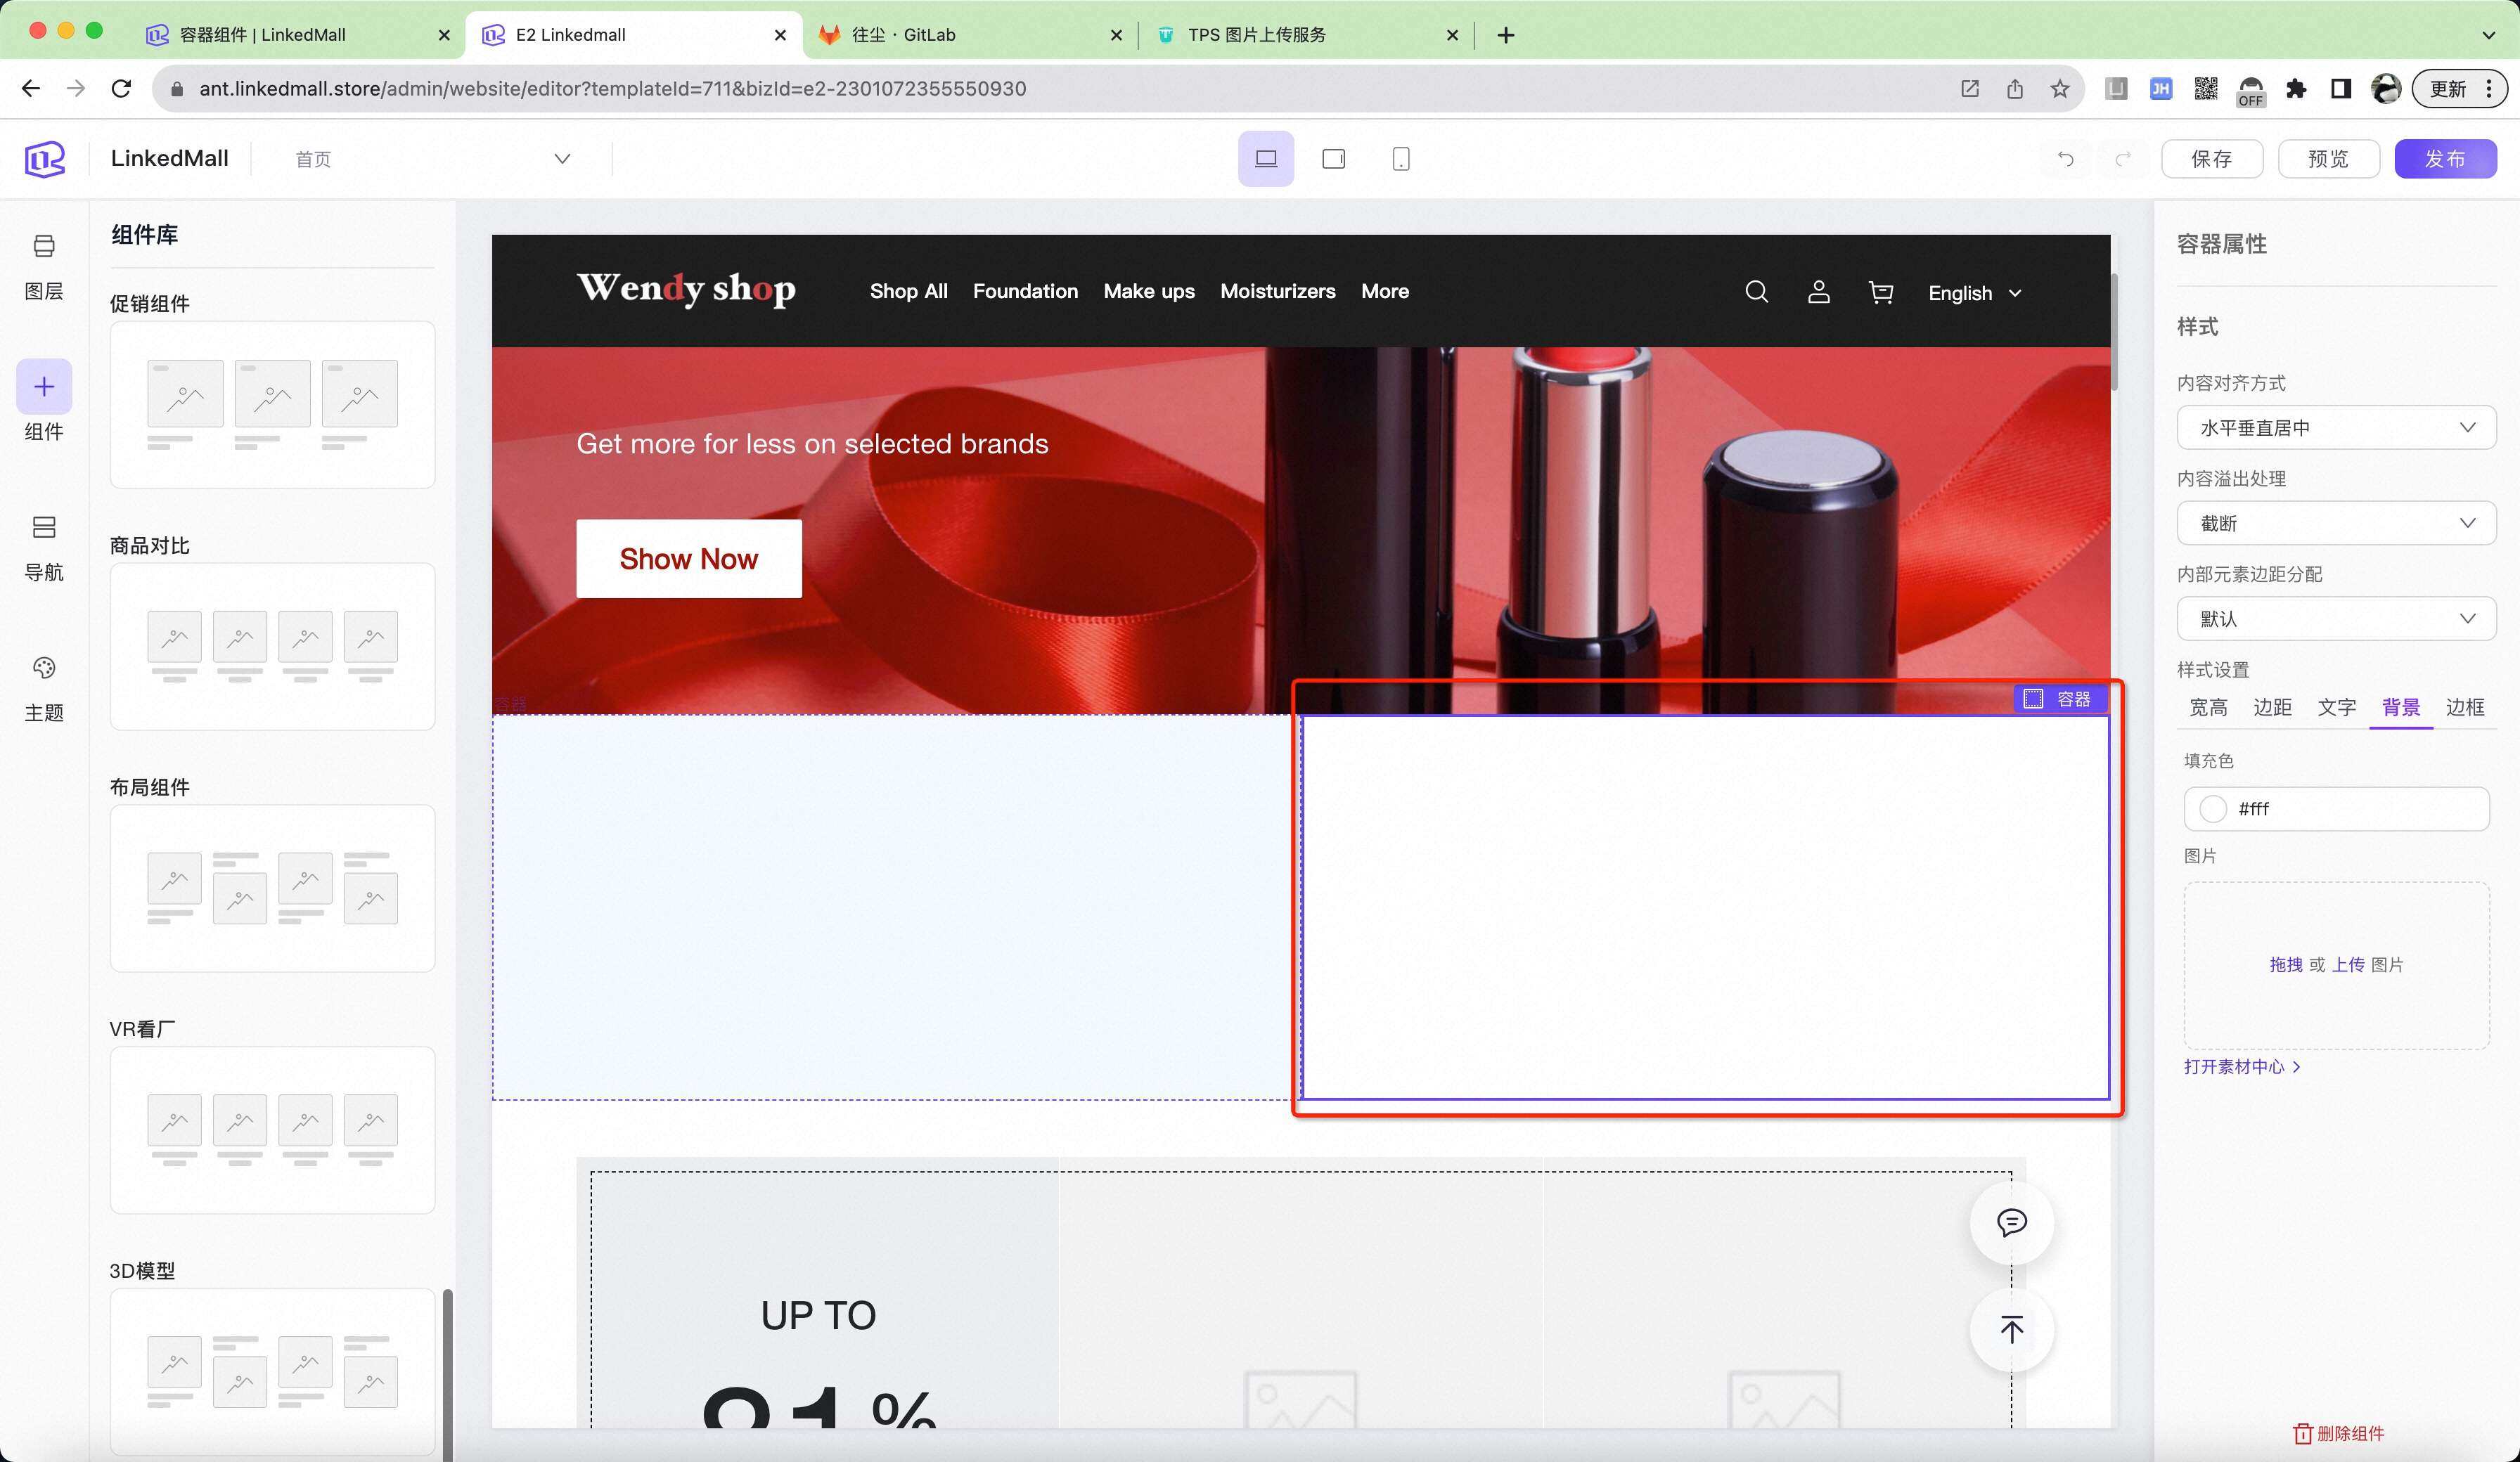Click the scroll-to-top arrow button
Image resolution: width=2520 pixels, height=1462 pixels.
point(2011,1329)
